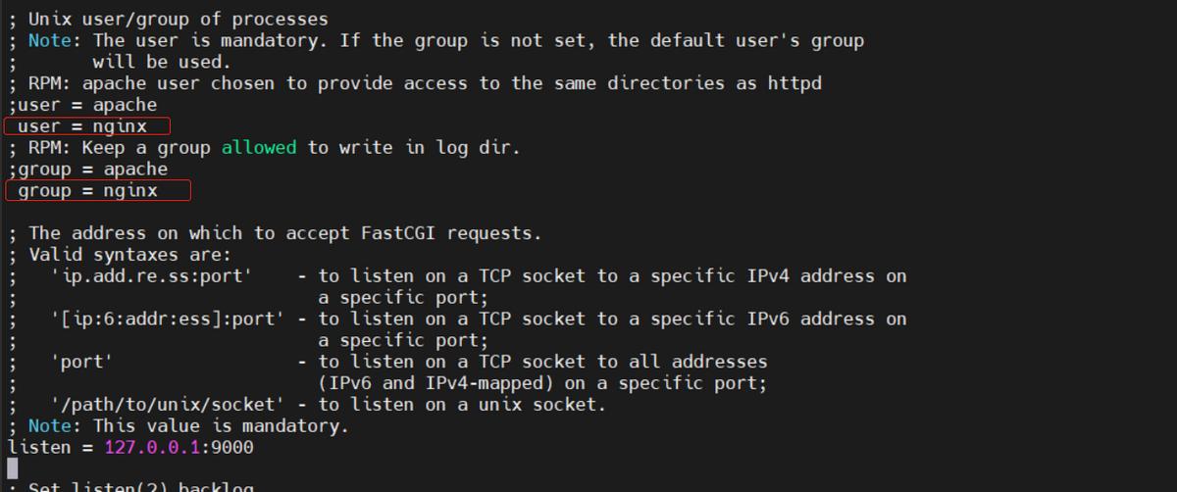
Task: Place cursor on ';user = apache' line
Action: [x=82, y=105]
